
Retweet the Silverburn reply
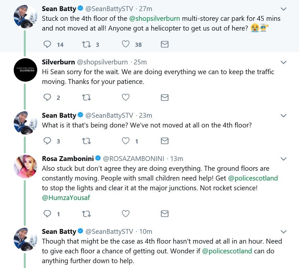click(x=86, y=98)
